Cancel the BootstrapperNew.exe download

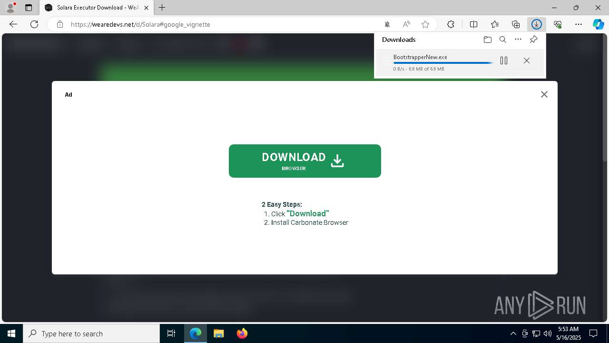point(527,61)
